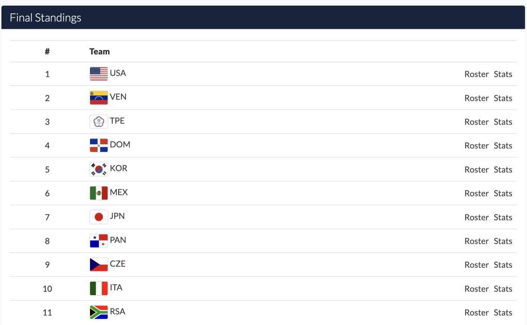
Task: Click the Chinese Taipei flag icon
Action: pos(99,122)
